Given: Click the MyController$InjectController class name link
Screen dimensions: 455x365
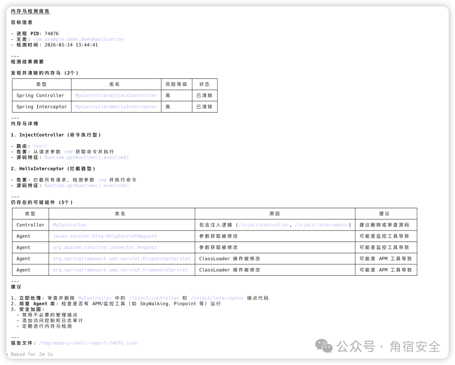Looking at the screenshot, I should coord(115,95).
